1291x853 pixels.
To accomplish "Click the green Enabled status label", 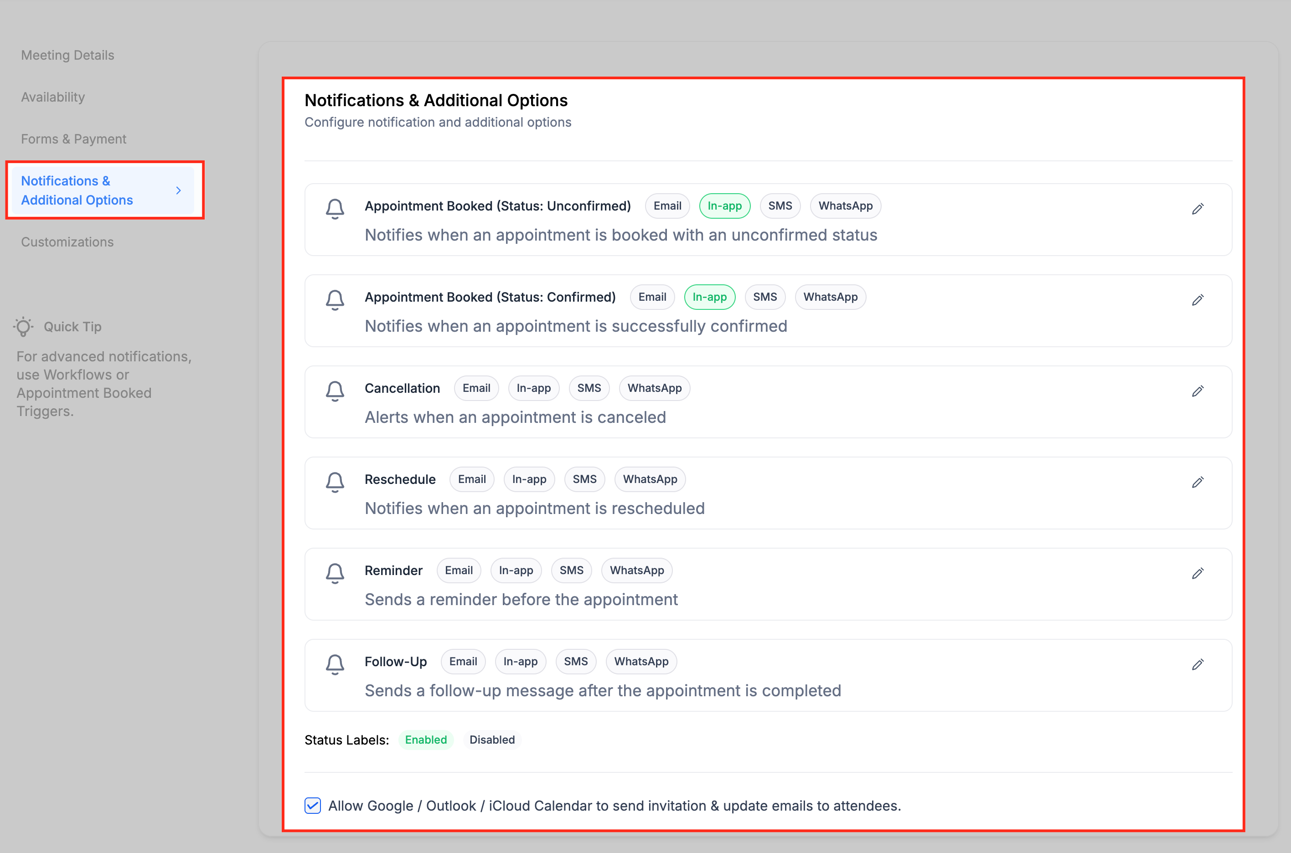I will coord(426,740).
